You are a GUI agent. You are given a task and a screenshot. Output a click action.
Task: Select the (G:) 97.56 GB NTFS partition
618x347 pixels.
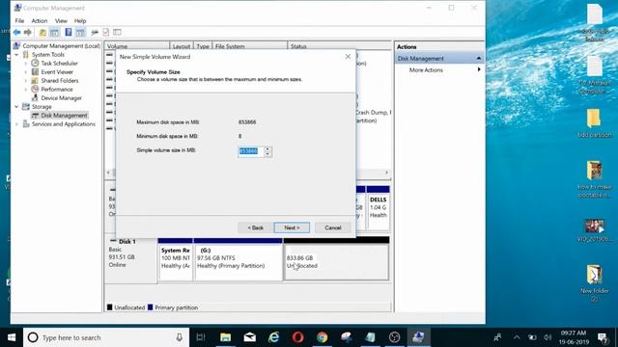[239, 261]
